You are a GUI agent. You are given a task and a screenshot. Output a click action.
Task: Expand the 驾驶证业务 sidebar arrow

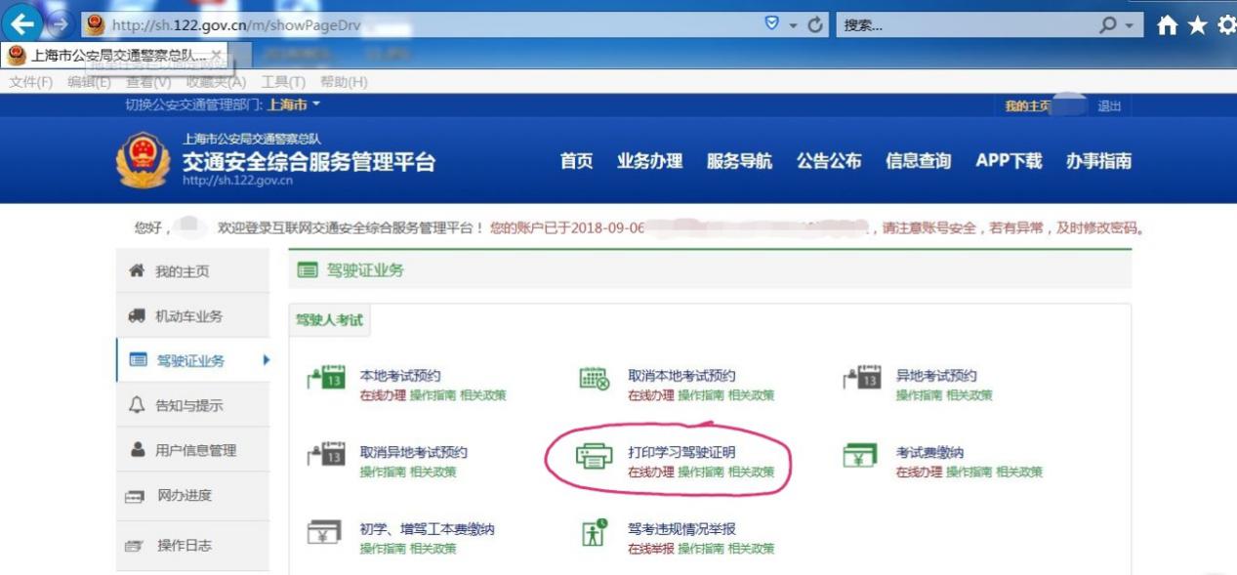click(266, 360)
